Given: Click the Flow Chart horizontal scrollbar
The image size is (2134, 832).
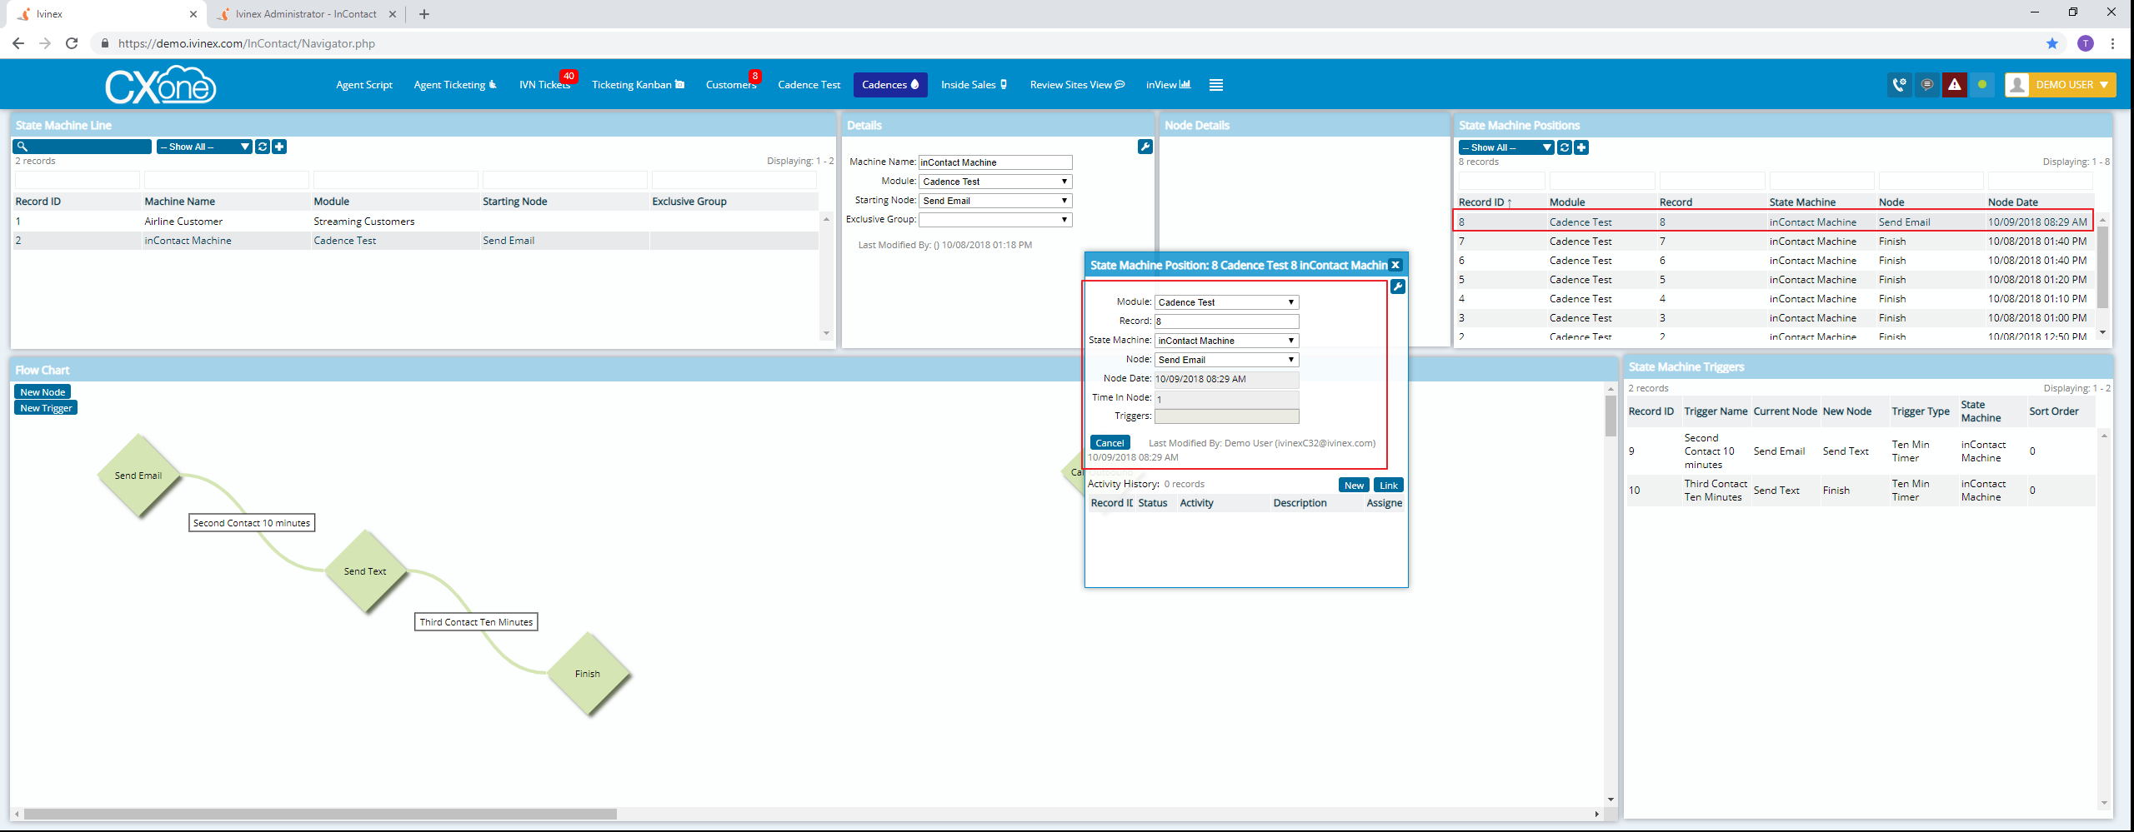Looking at the screenshot, I should 320,814.
